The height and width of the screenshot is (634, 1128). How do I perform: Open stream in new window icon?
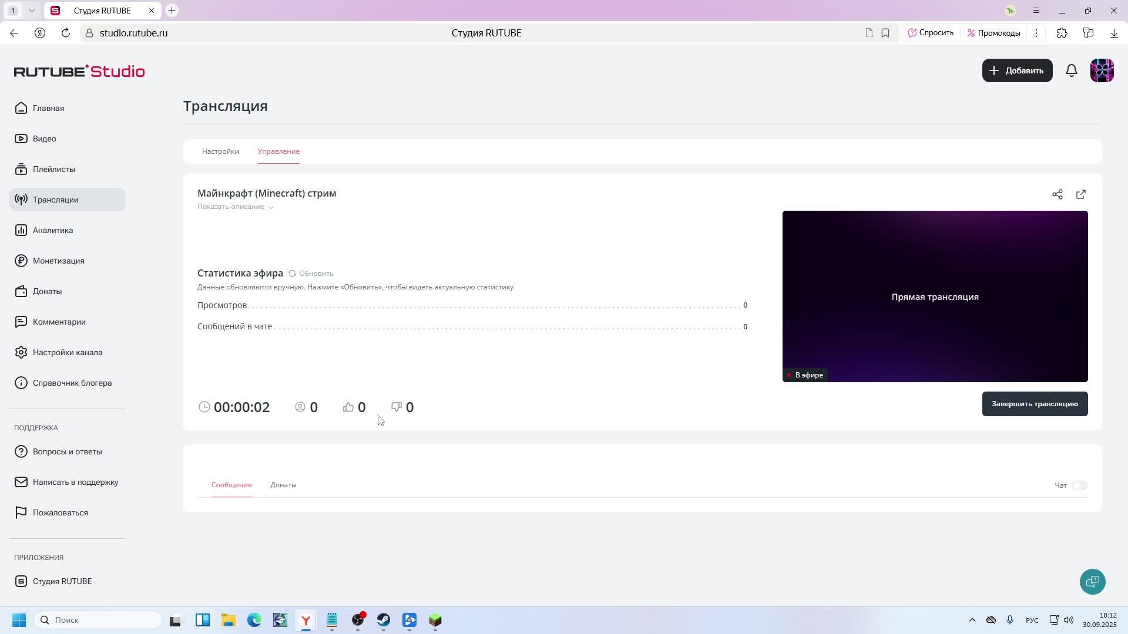click(1081, 194)
